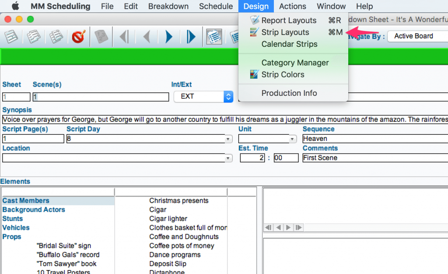Viewport: 448px width, 274px height.
Task: Open the Script Day dropdown arrow
Action: 228,139
